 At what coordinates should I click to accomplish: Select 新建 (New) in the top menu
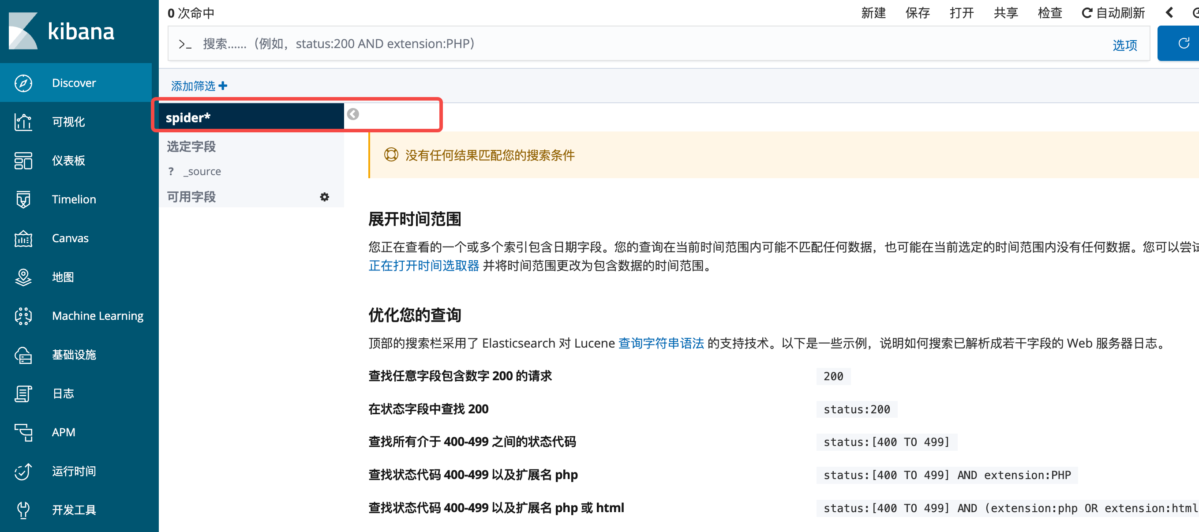pos(873,12)
